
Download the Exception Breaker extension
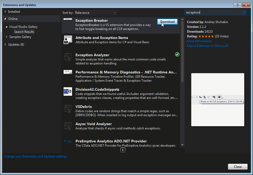coord(167,22)
